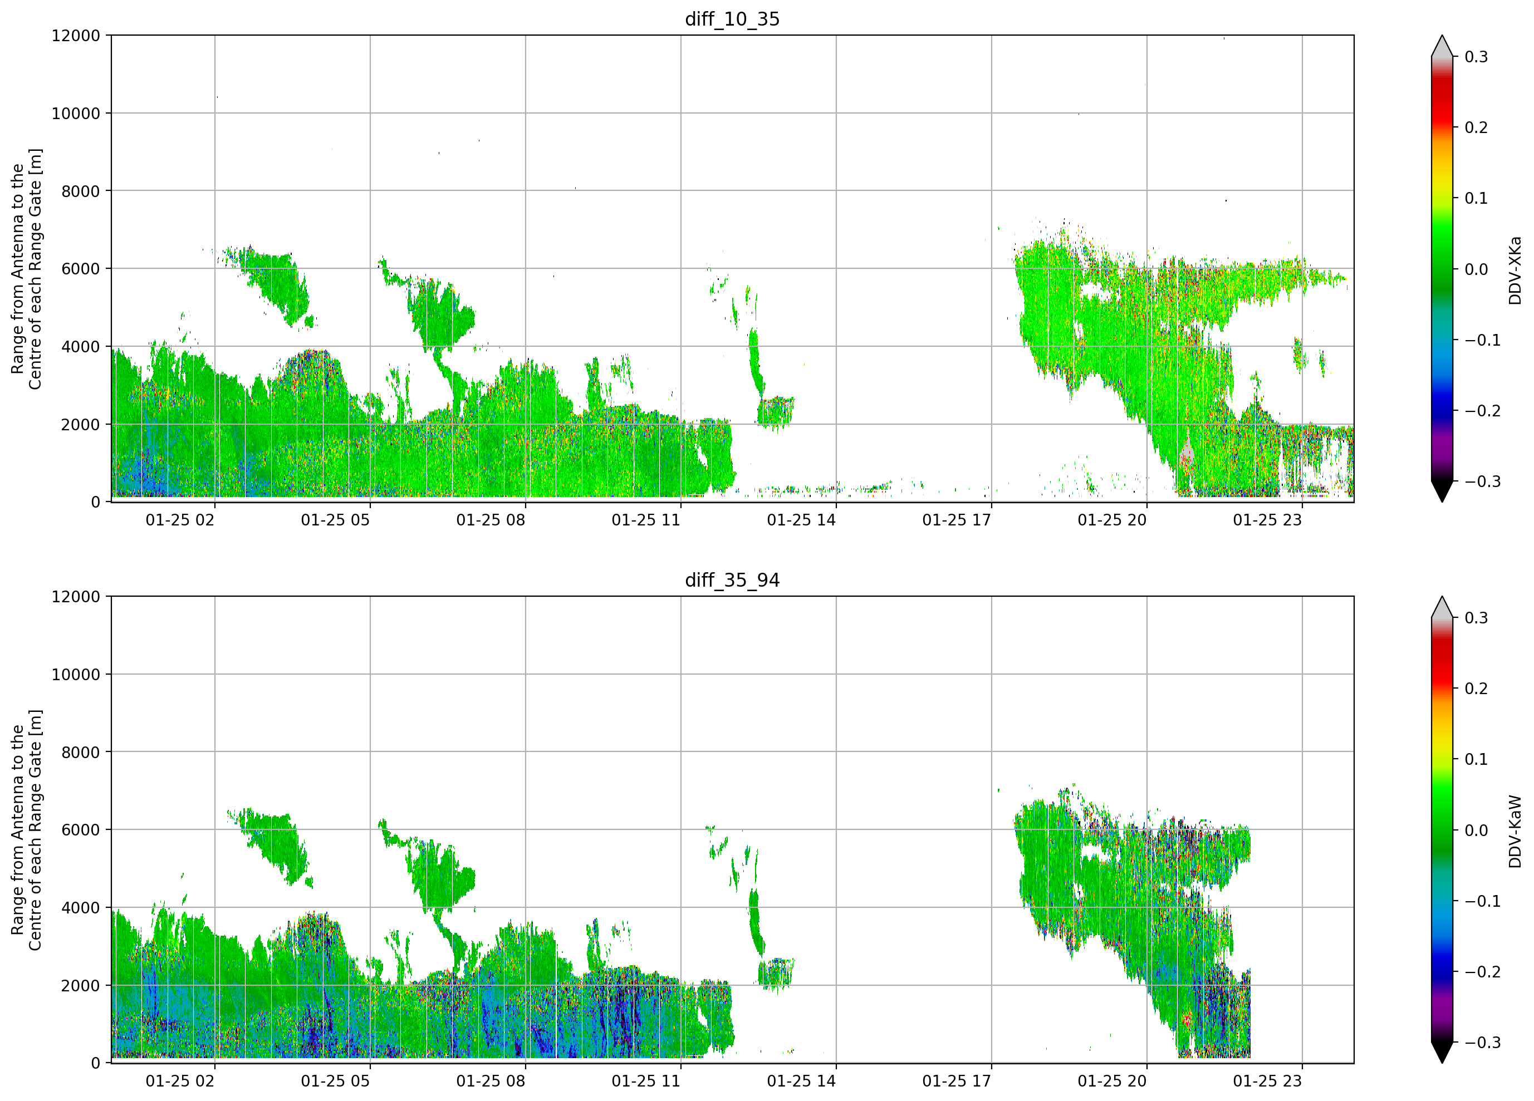Screen dimensions: 1534x1101
Task: Click the 01-25 23 time tick under diff_35_94
Action: point(1267,1081)
